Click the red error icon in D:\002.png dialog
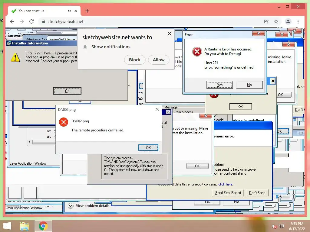 point(64,122)
